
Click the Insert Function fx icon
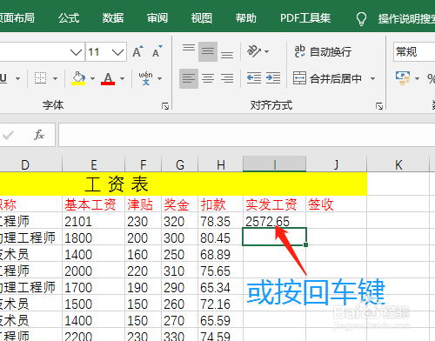pos(39,135)
